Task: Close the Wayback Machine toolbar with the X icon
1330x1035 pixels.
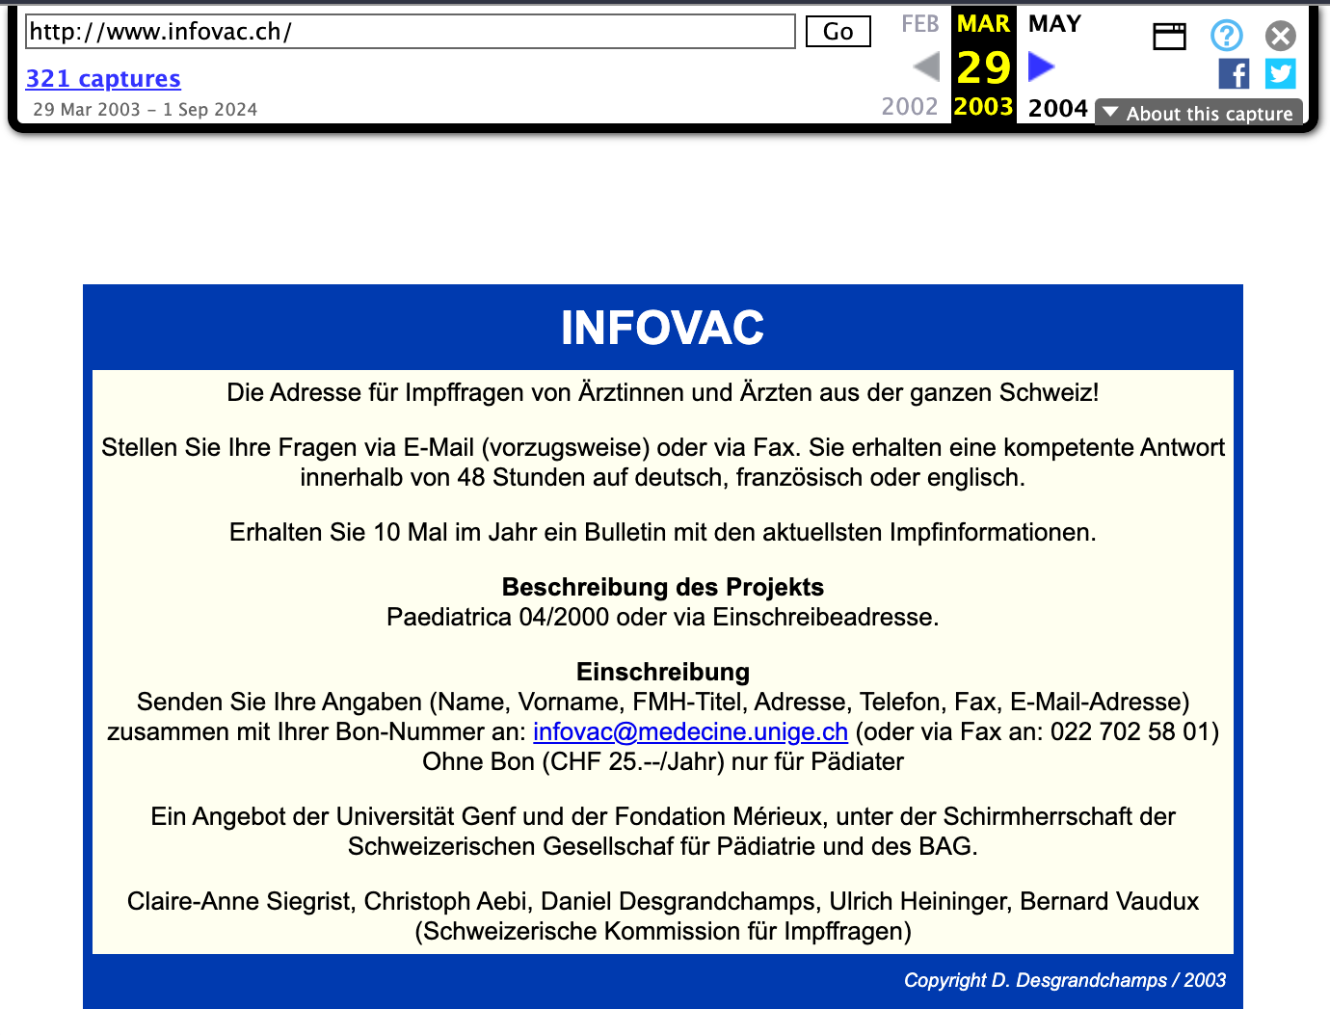Action: tap(1280, 36)
